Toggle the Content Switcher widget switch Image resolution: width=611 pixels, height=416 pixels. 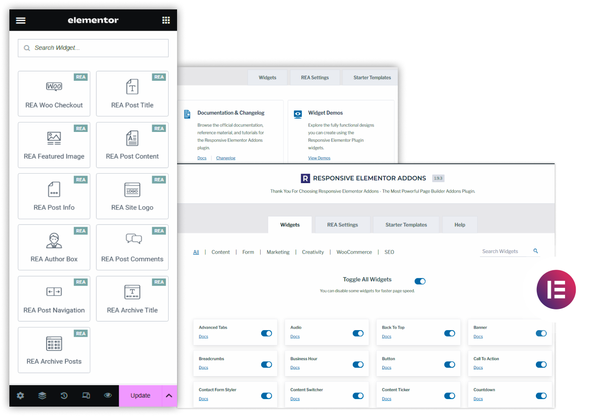358,396
